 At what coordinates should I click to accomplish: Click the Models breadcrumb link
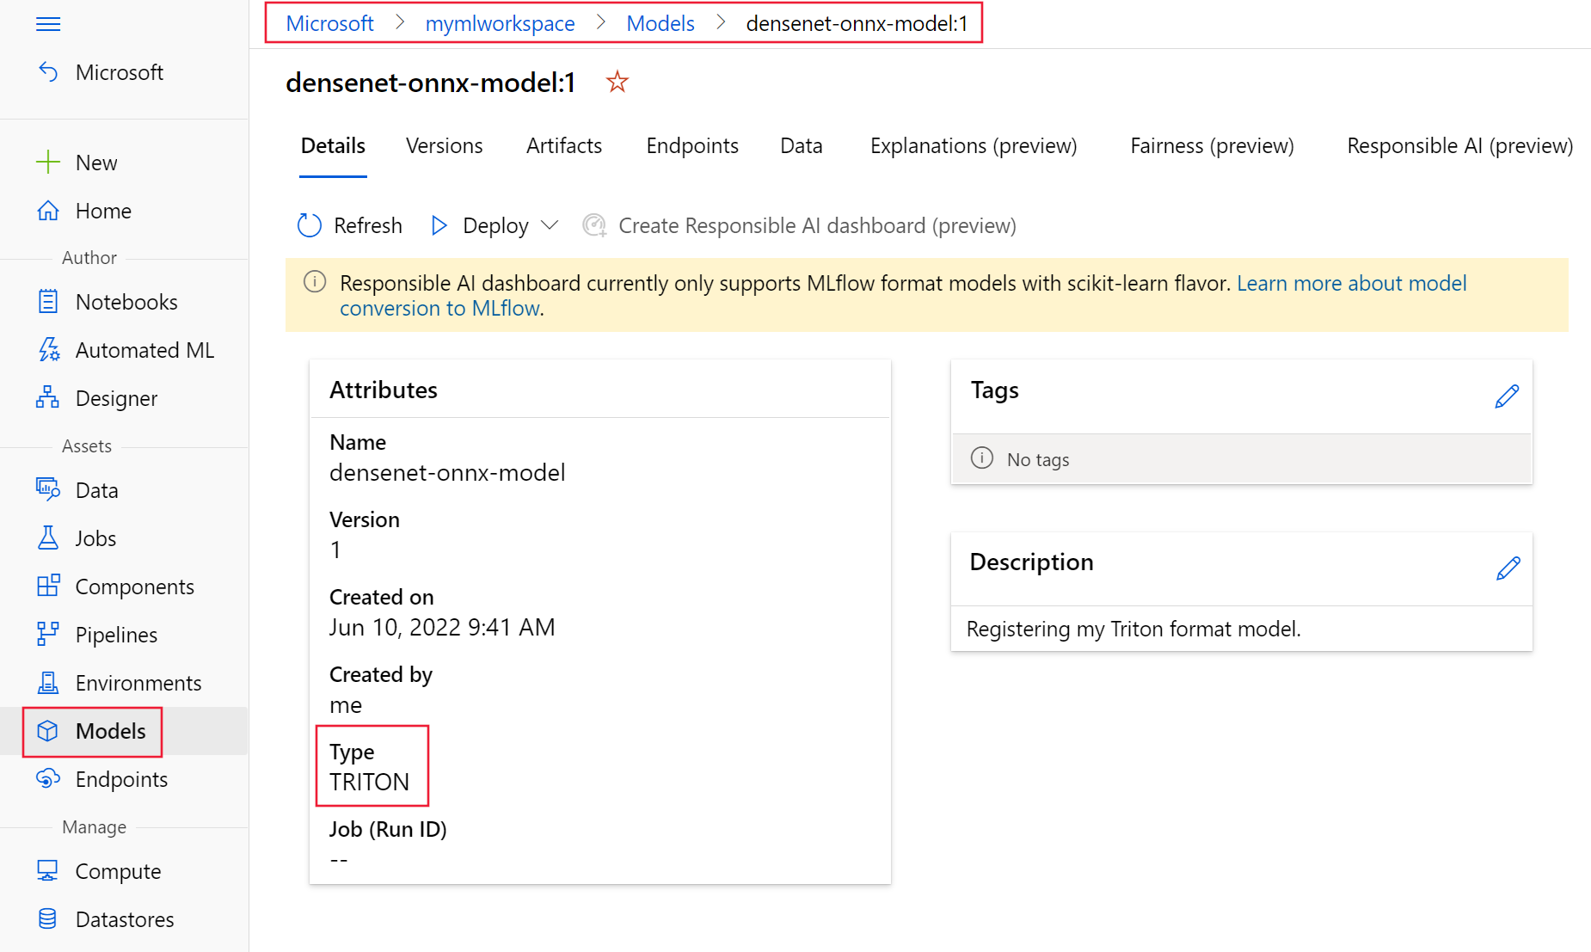[x=660, y=24]
